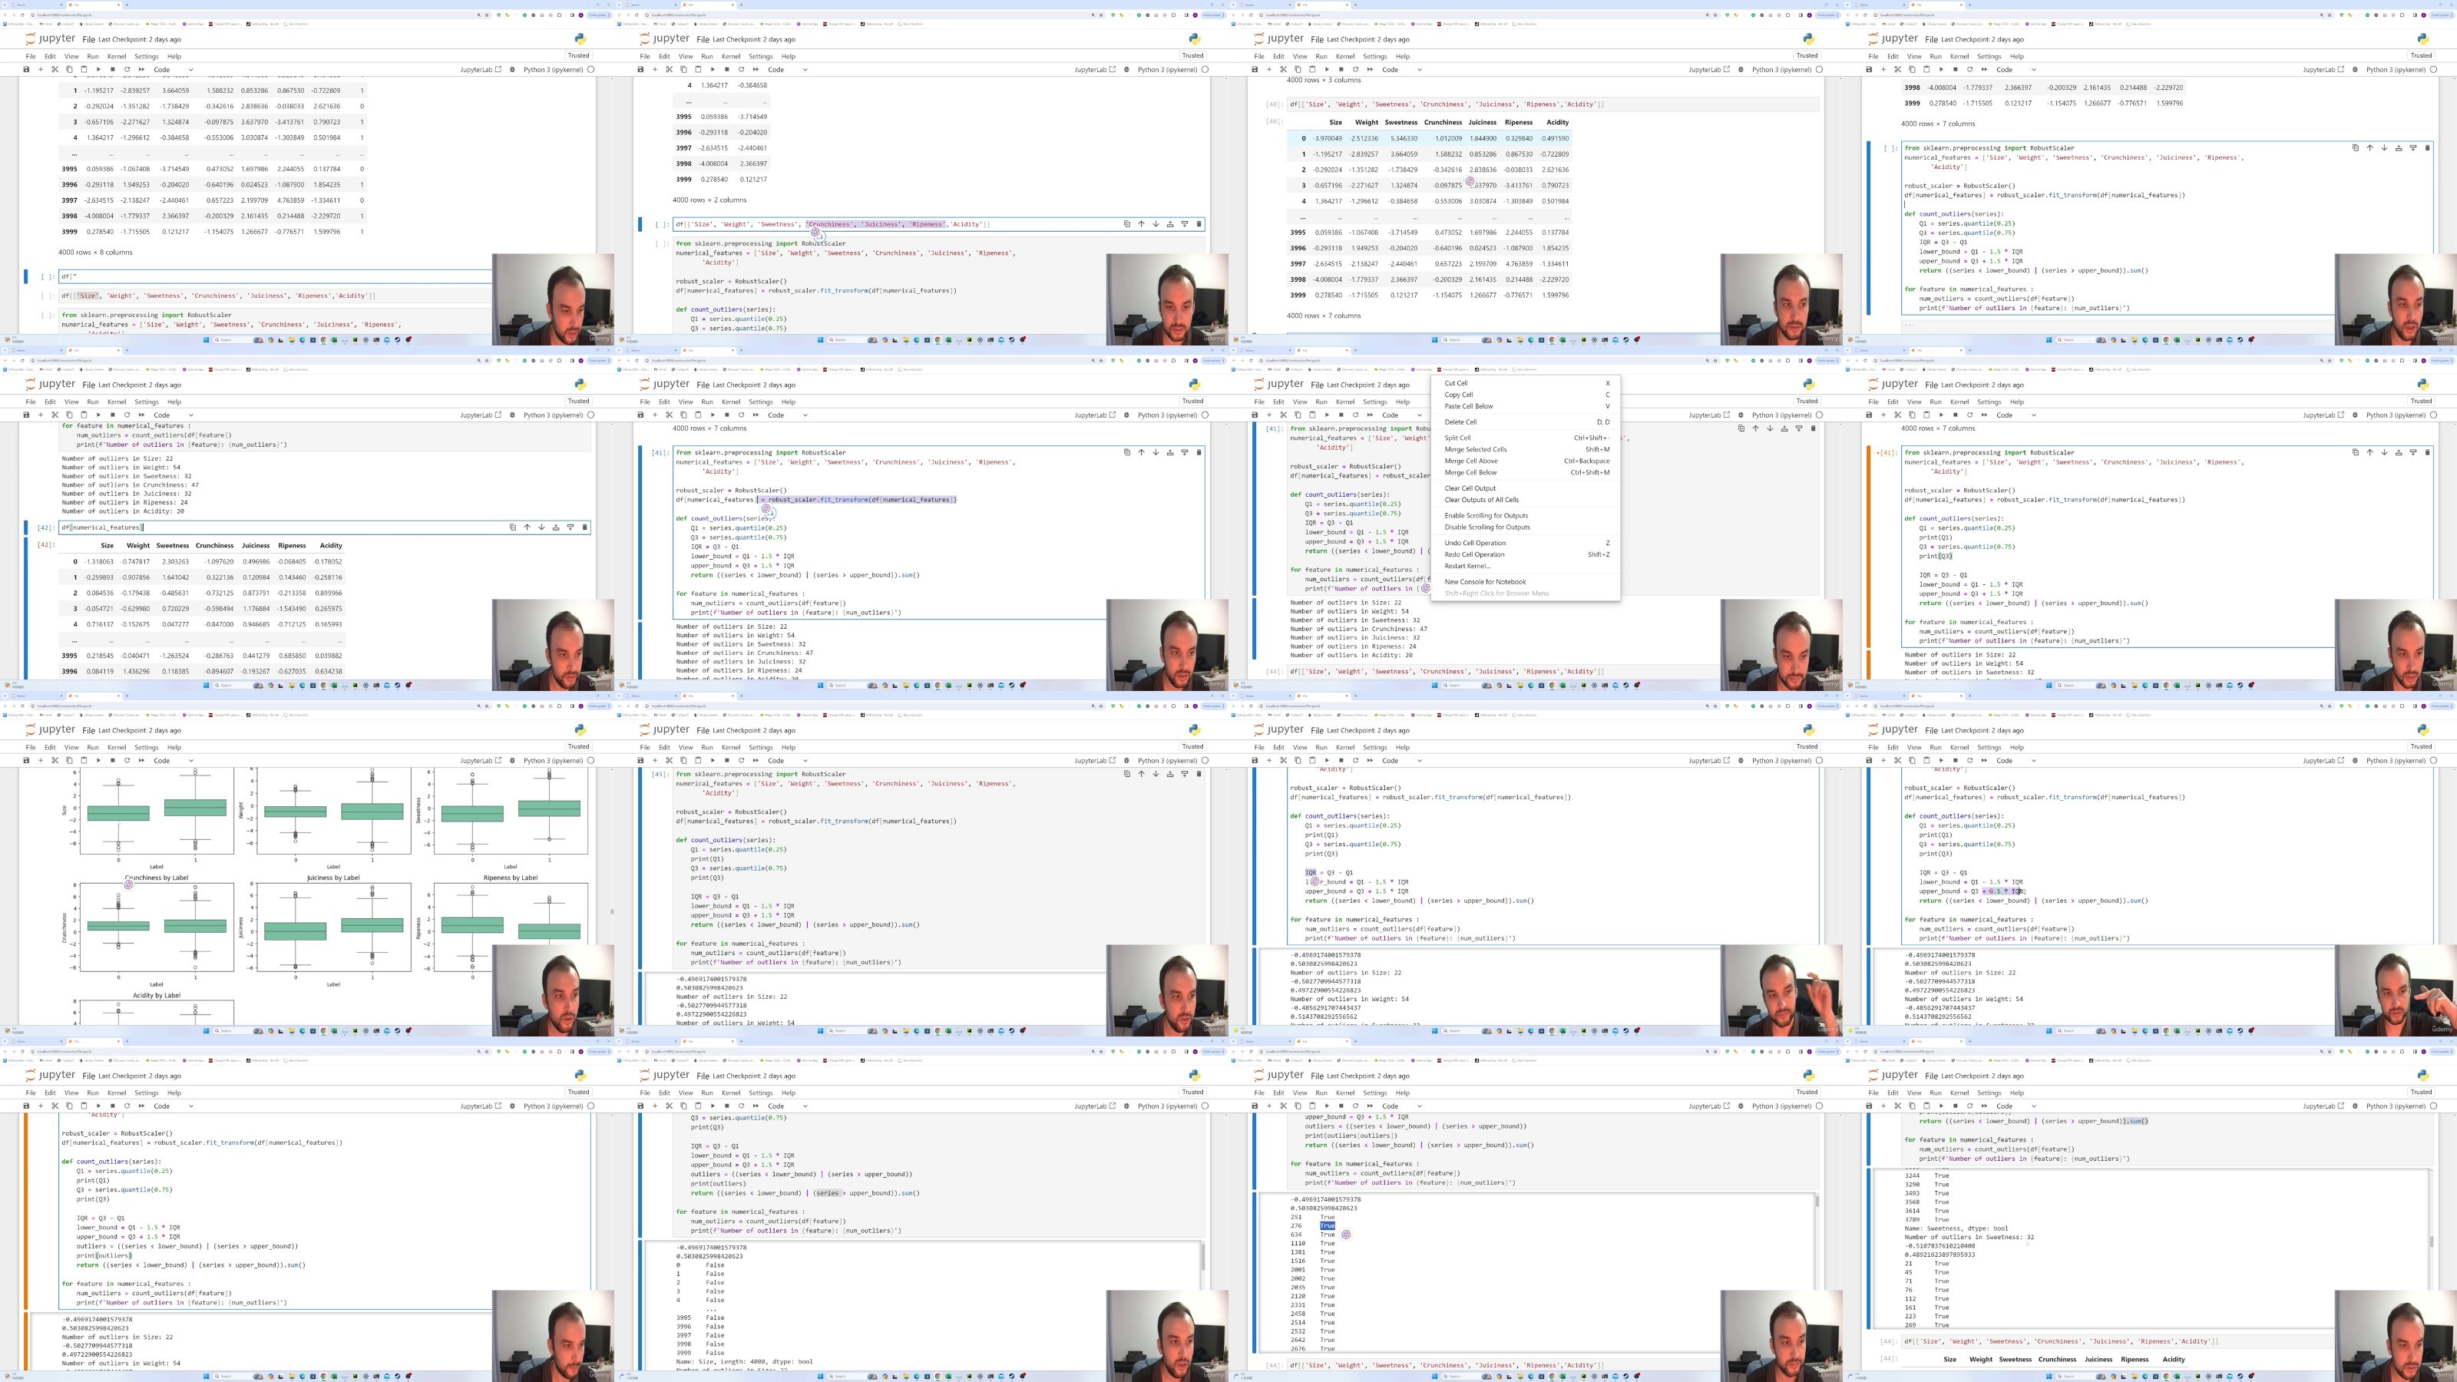The height and width of the screenshot is (1382, 2457).
Task: Choose Disable Scrolling for Outputs
Action: [1525, 527]
